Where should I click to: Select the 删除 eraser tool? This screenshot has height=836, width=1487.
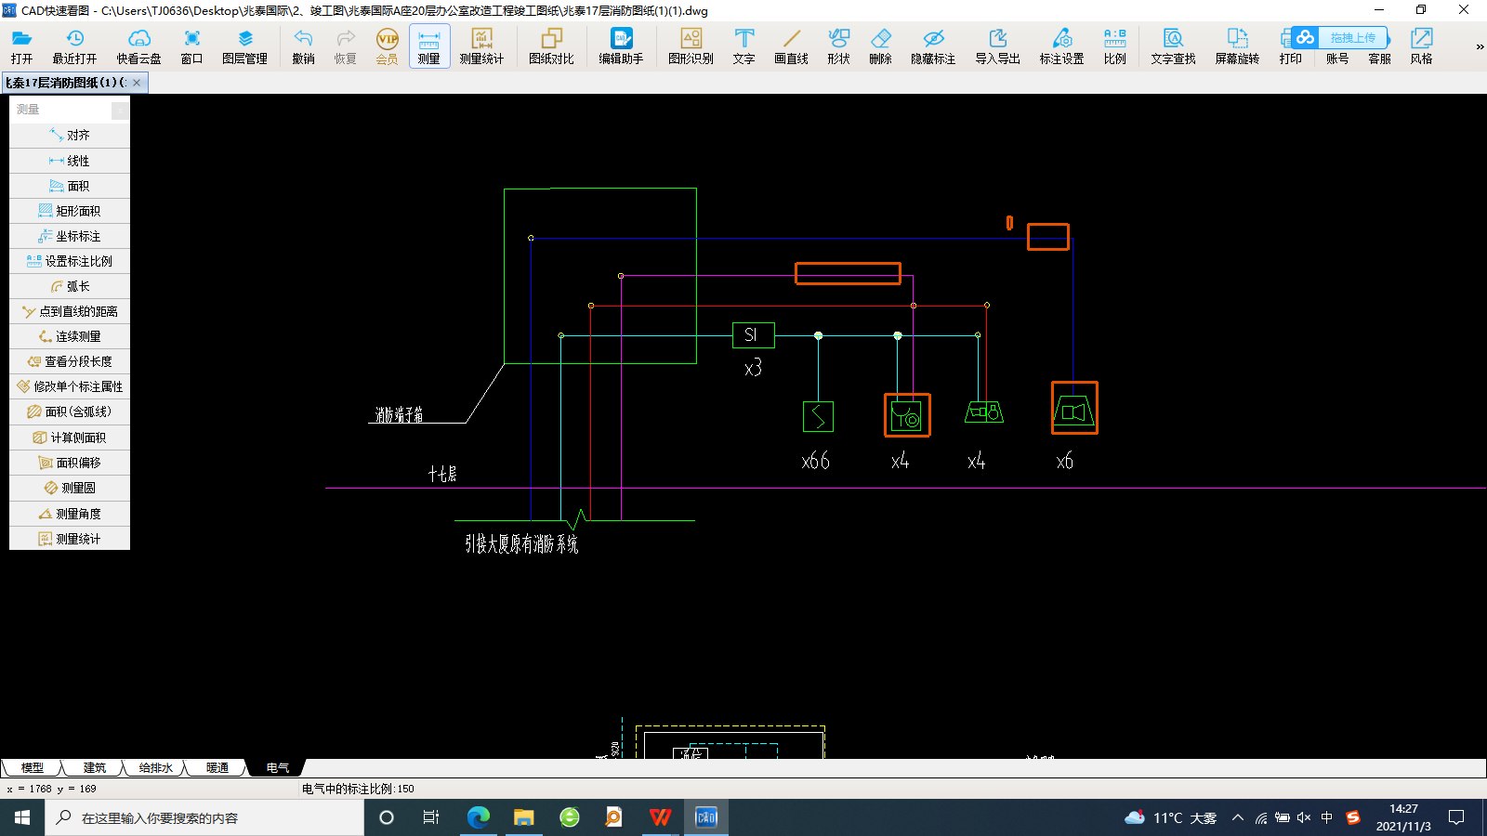coord(880,46)
